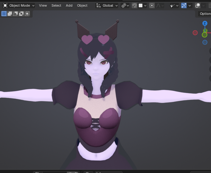
Task: Toggle proportional editing circle icon
Action: pos(152,6)
